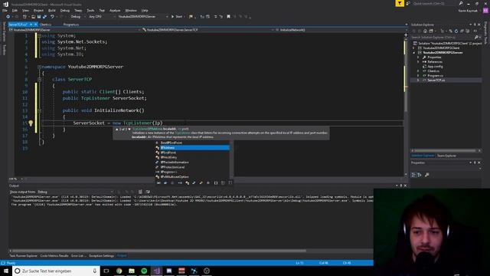Viewport: 490px width, 276px height.
Task: Click the Quick Launch search icon
Action: point(461,3)
